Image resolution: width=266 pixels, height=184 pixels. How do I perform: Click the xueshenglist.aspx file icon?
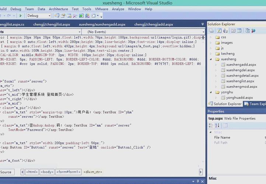click(223, 81)
